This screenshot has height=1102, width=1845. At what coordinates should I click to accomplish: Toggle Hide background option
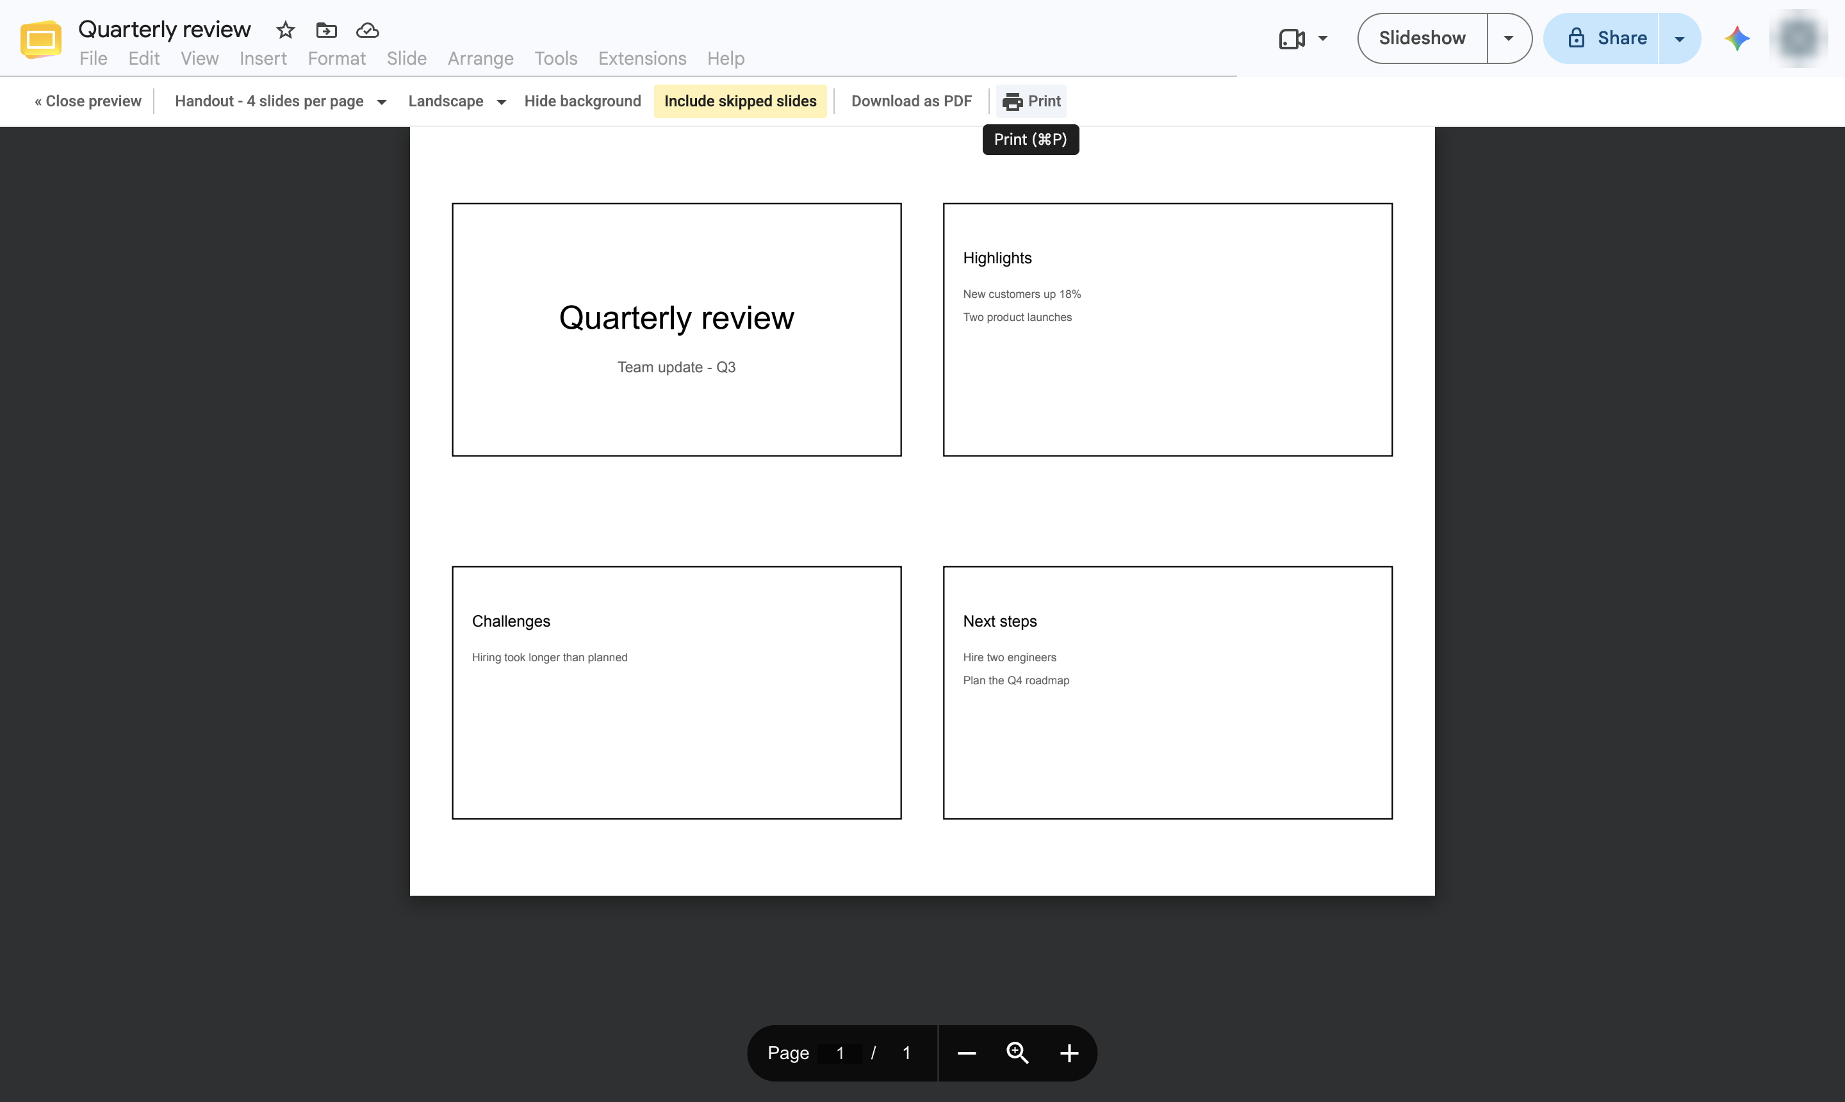coord(583,101)
